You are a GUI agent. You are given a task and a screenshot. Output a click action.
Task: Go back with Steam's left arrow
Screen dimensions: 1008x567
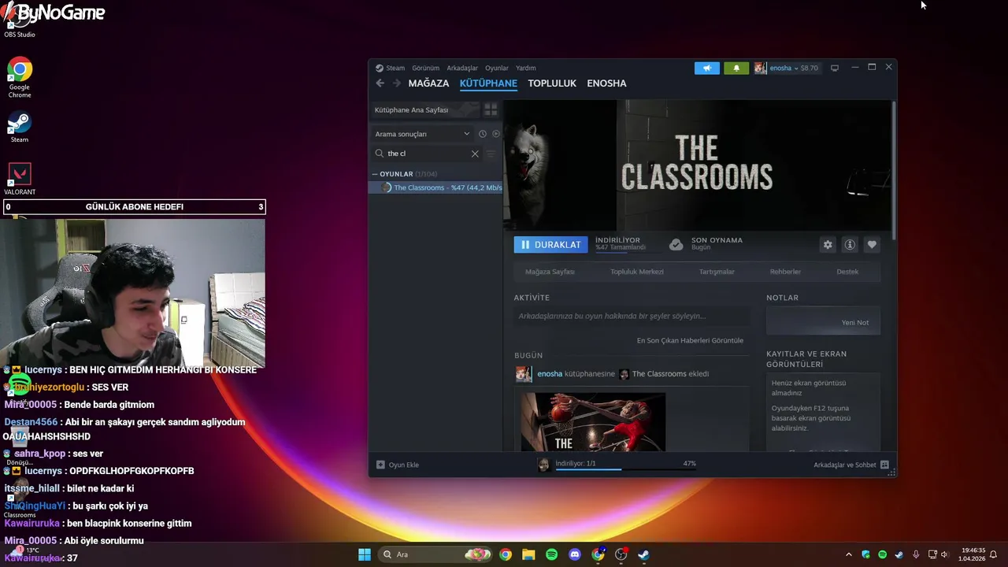click(380, 83)
